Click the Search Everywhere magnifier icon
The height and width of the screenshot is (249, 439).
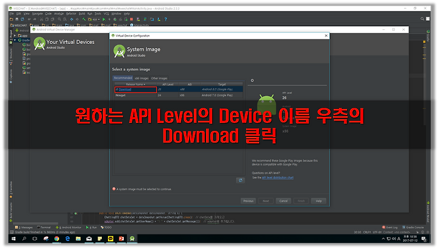(422, 19)
